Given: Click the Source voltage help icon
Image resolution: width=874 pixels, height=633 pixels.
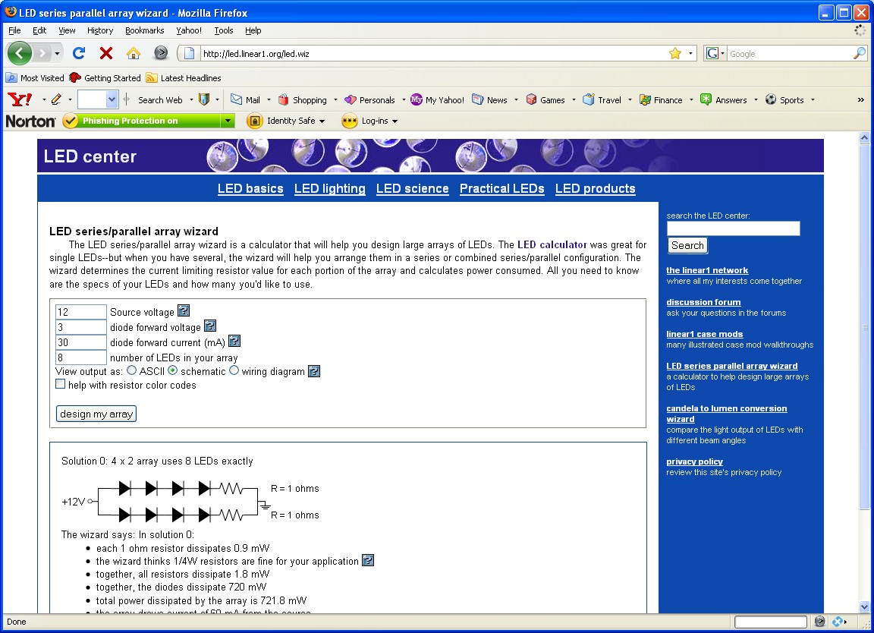Looking at the screenshot, I should [x=184, y=310].
